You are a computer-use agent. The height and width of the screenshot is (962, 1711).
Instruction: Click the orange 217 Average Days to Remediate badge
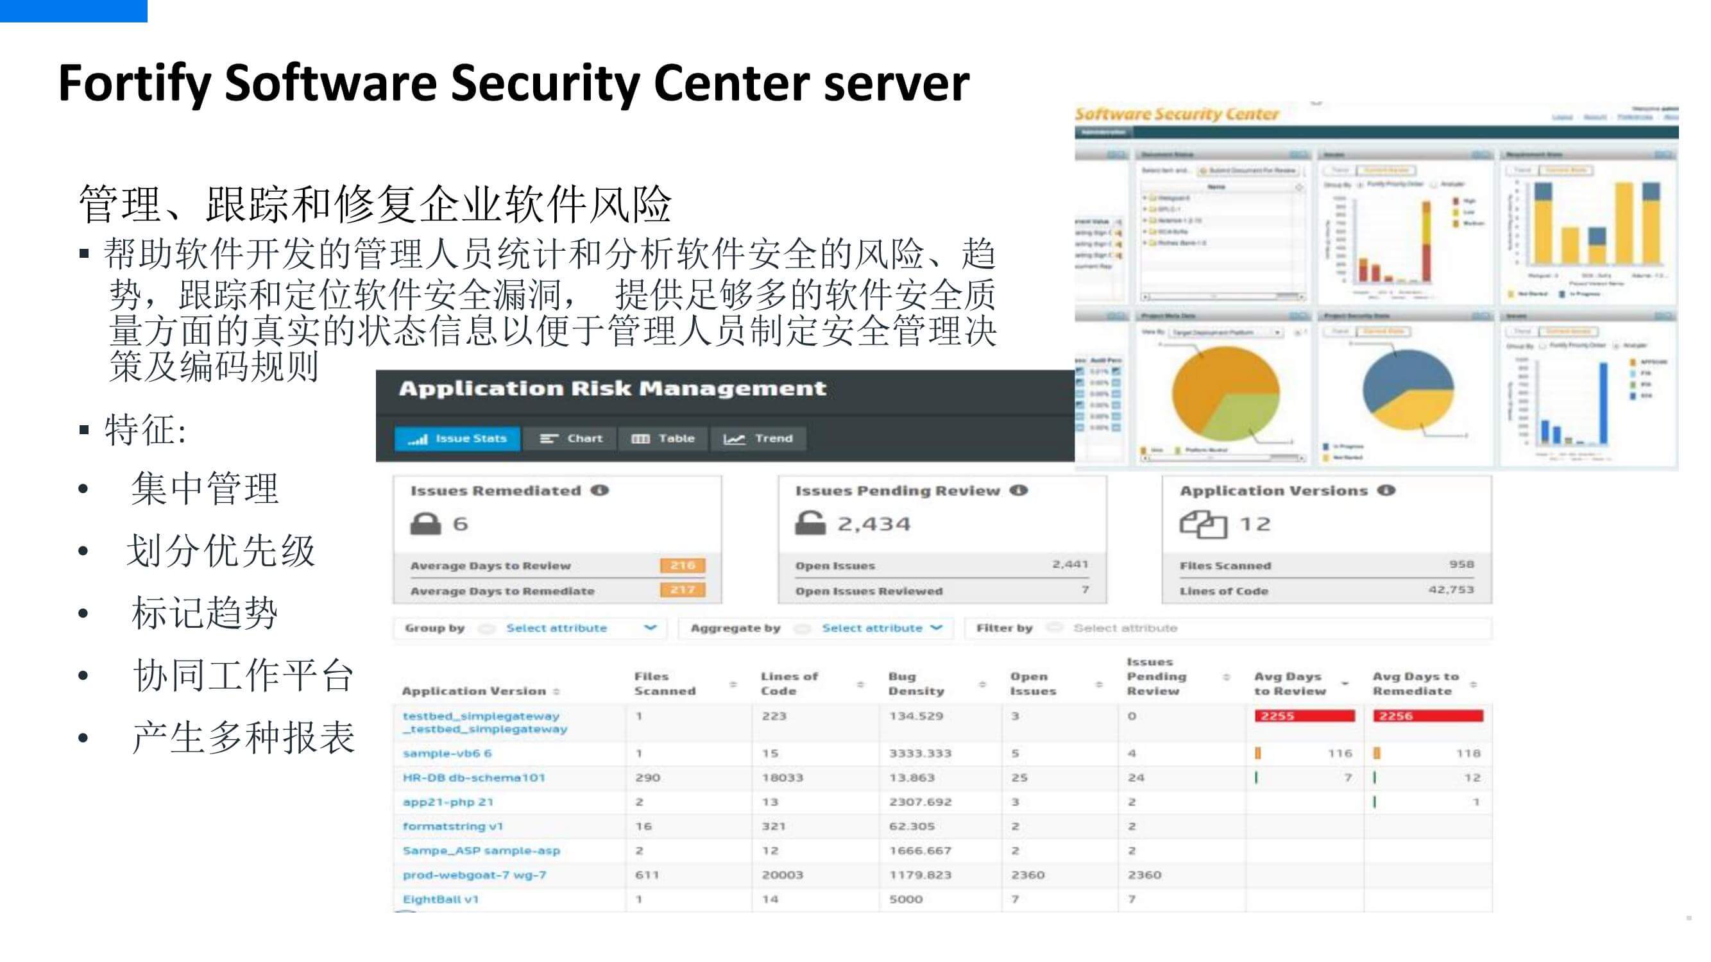(x=682, y=589)
